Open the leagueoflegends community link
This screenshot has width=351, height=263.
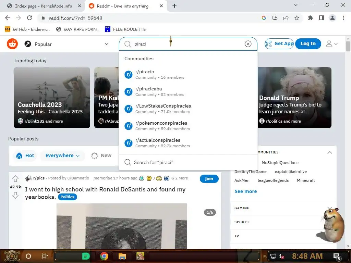[x=273, y=180]
